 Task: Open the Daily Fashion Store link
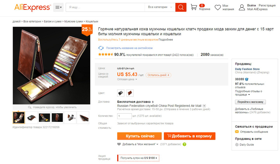click(x=247, y=69)
